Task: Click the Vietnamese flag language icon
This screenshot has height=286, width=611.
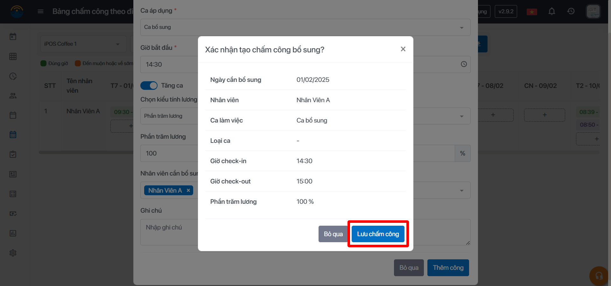Action: pos(532,12)
